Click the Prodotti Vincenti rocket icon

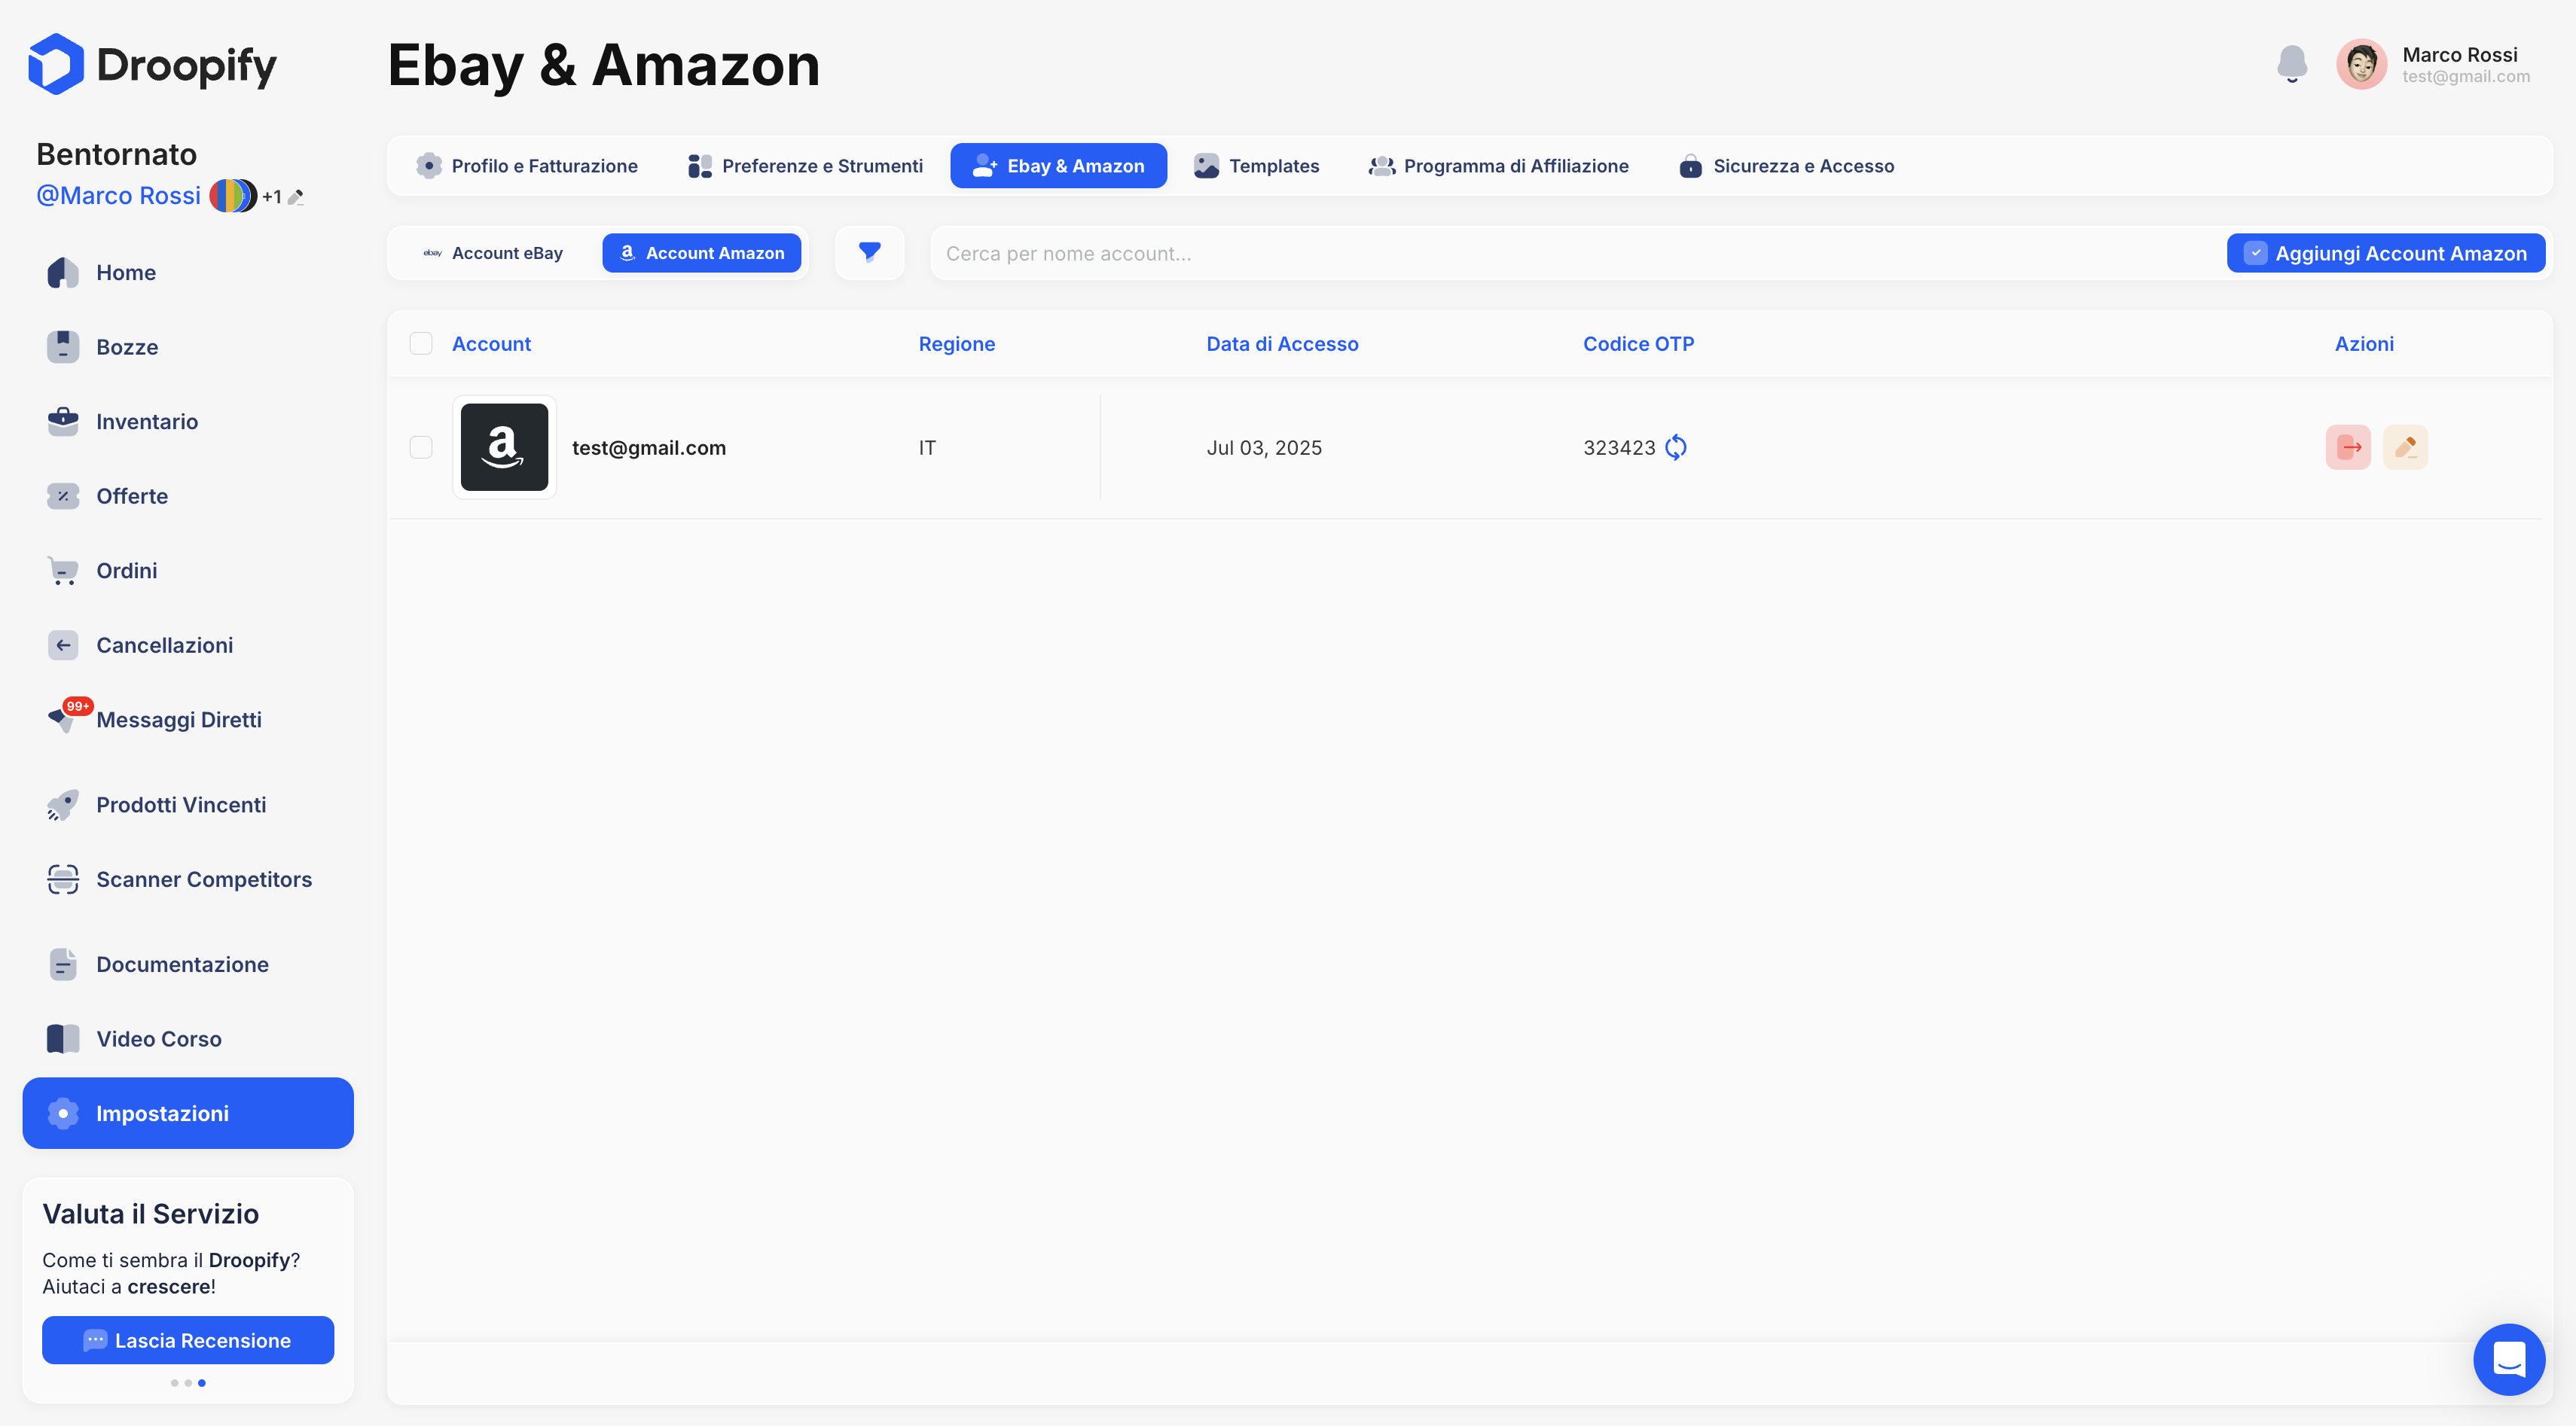63,804
